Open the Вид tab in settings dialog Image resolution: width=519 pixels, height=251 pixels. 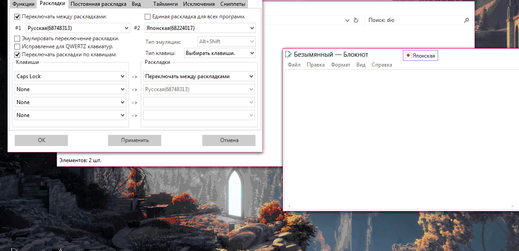click(x=136, y=4)
